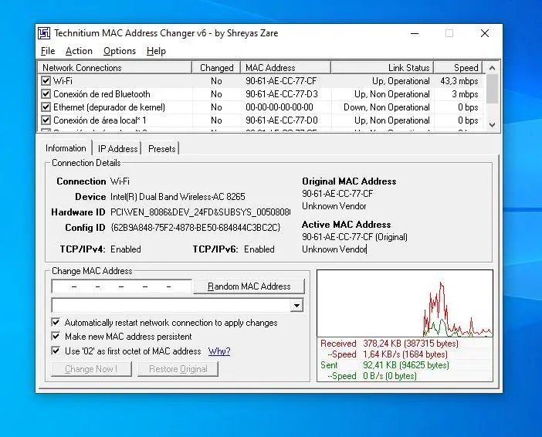Click MAC 90-61-AE-CC-77-D3 in the list
The width and height of the screenshot is (542, 437).
point(282,94)
